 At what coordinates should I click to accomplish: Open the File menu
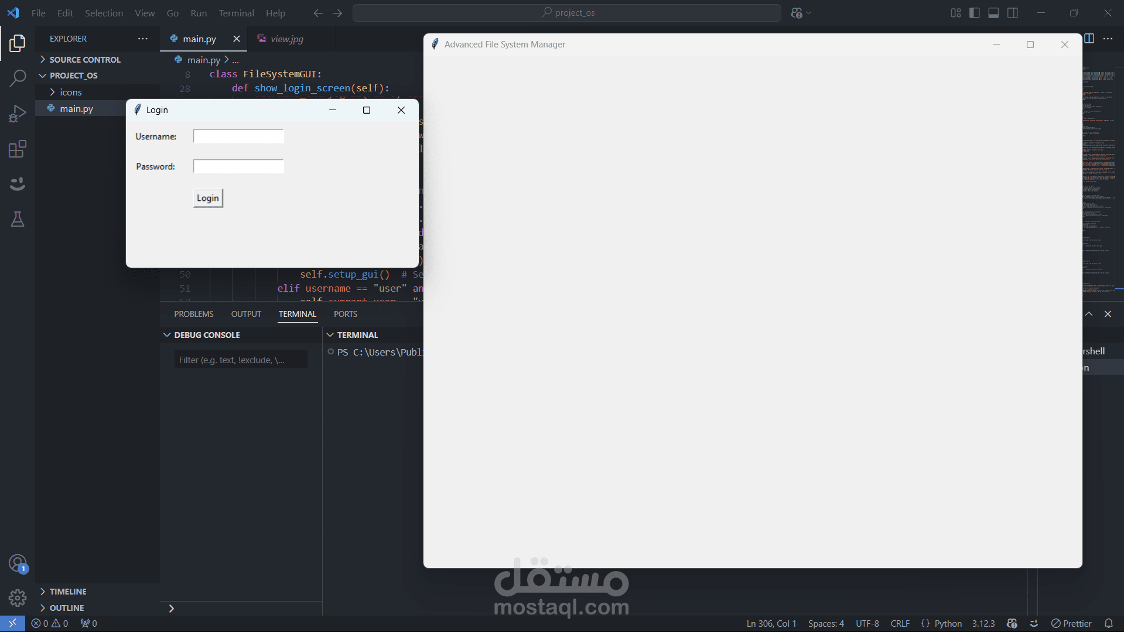tap(39, 13)
